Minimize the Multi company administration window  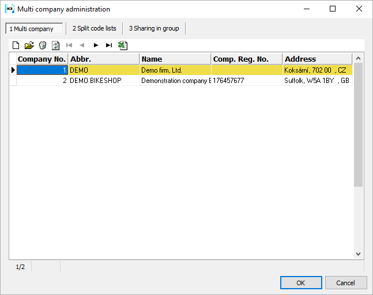[307, 9]
